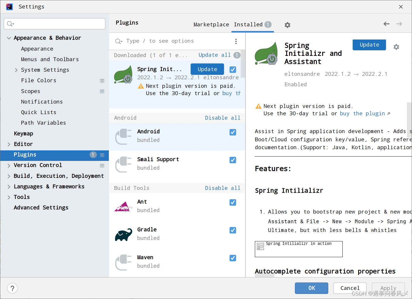Update Spring Initializr from plugin list
This screenshot has width=412, height=299.
coord(207,69)
